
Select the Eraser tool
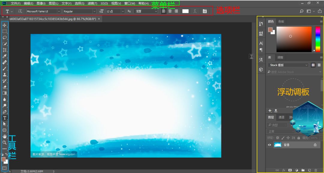(4, 87)
